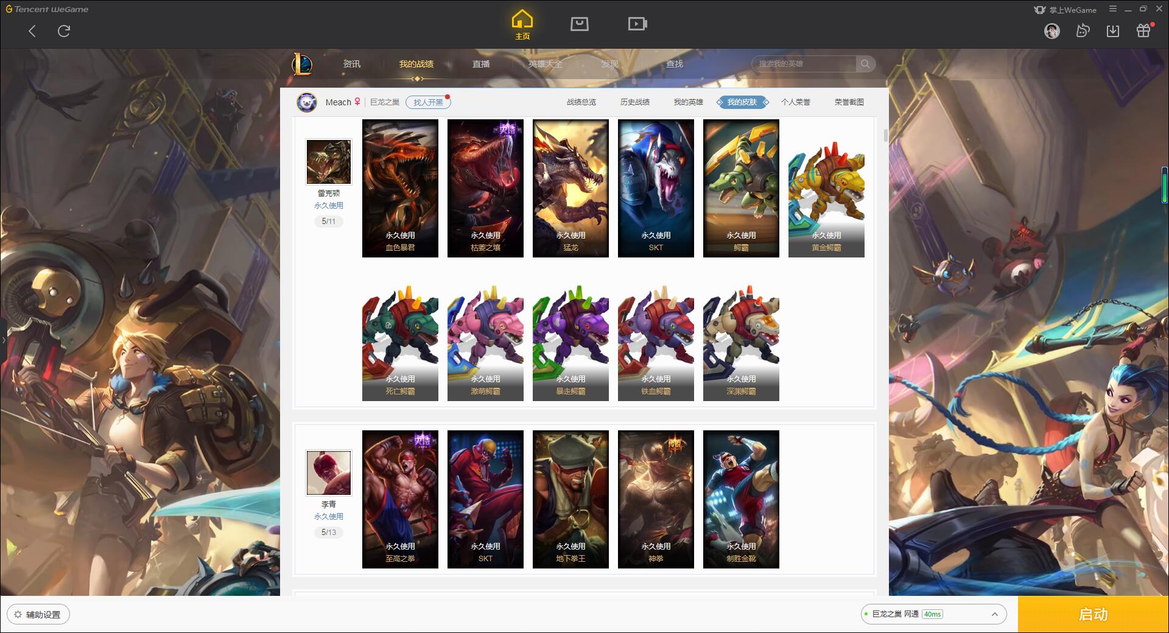Open the 血色暴君 skin card

(x=400, y=188)
